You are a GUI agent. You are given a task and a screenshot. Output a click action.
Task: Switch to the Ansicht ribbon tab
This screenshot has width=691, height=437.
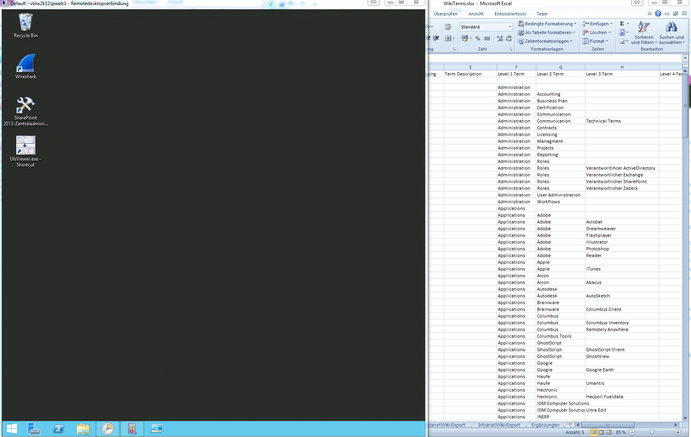476,13
